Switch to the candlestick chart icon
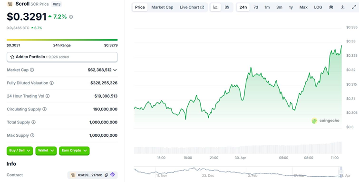 (x=227, y=7)
